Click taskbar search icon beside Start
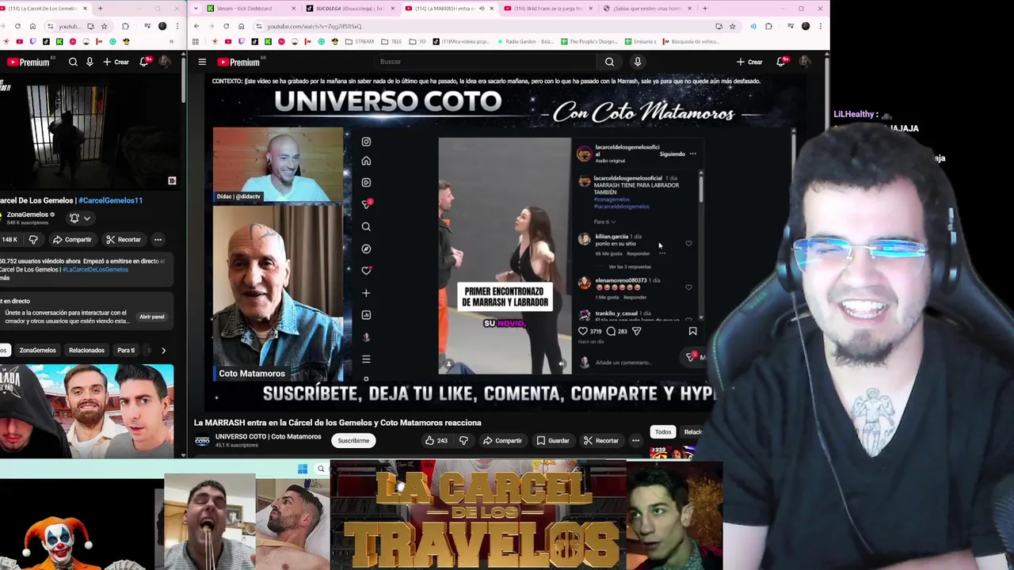The width and height of the screenshot is (1014, 570). tap(321, 469)
